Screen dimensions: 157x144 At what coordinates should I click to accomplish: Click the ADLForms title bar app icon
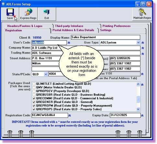coord(3,4)
